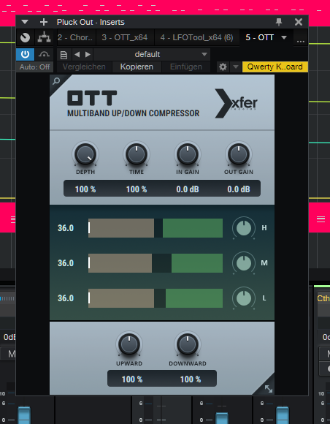This screenshot has height=424, width=330.
Task: Click the M band 36.0 value
Action: [66, 263]
